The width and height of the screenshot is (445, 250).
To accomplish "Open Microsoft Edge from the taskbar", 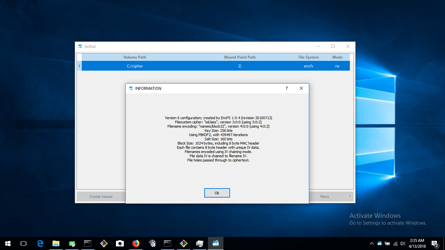I will coord(40,243).
